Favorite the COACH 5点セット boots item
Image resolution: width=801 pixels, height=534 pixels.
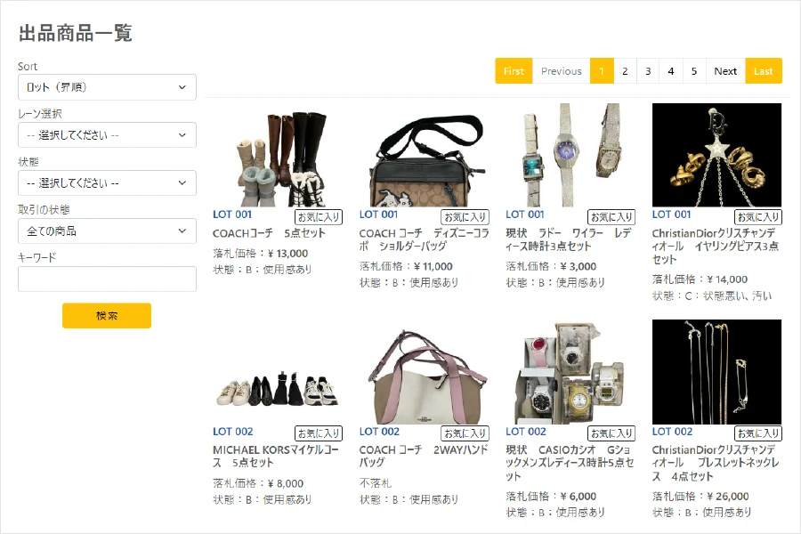click(319, 216)
